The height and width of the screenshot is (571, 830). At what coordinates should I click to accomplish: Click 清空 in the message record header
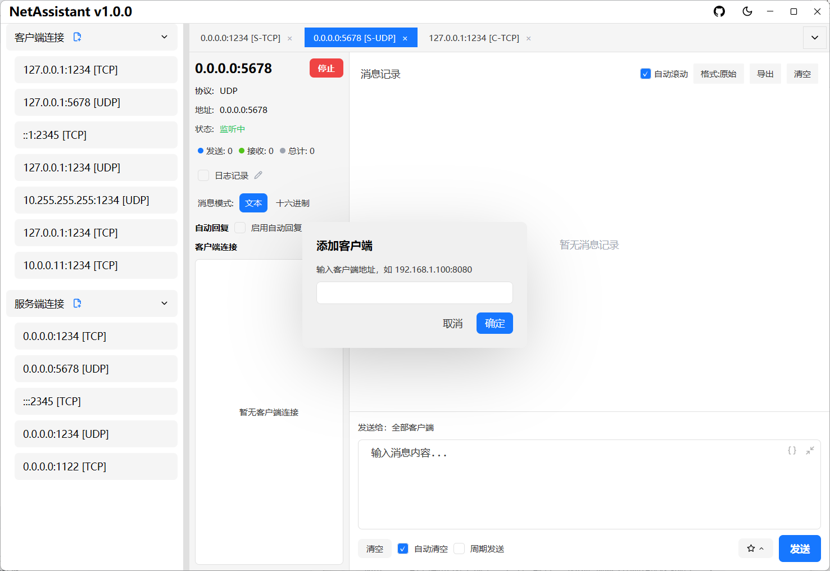[x=802, y=74]
